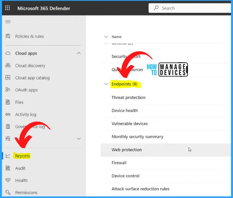Click the Health heart icon
The height and width of the screenshot is (198, 233).
pyautogui.click(x=8, y=180)
